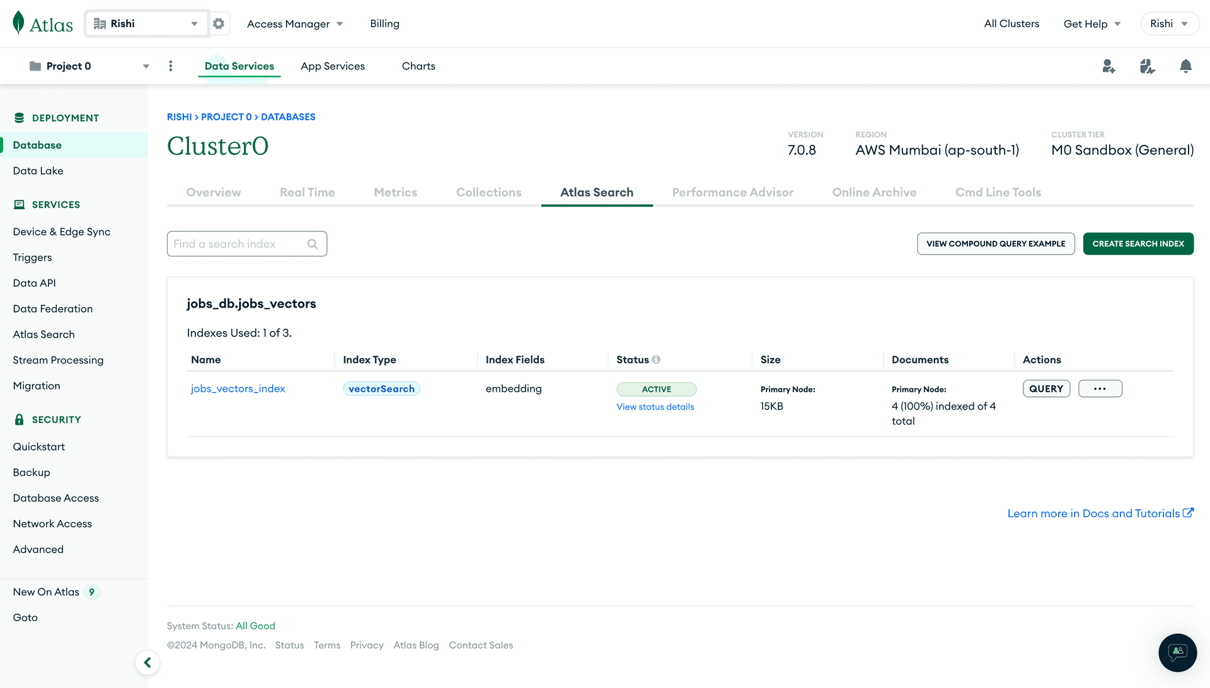Open the project activity feed icon
The image size is (1210, 688).
(x=1147, y=66)
